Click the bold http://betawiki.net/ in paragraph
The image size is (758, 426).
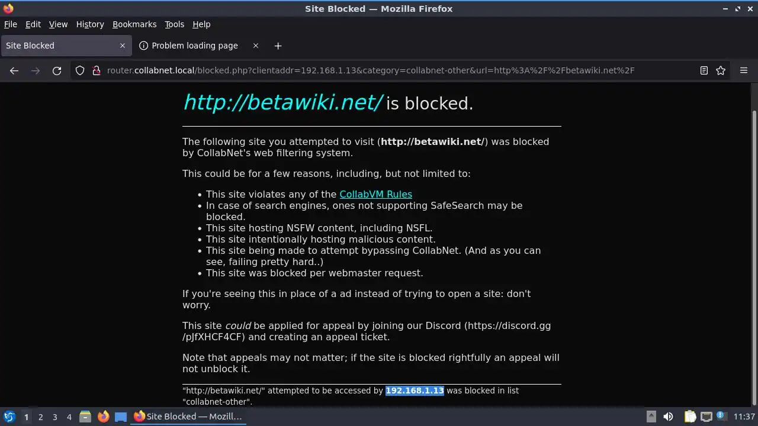[x=433, y=141]
